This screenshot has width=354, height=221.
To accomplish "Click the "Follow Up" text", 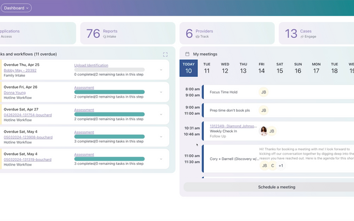I will [x=218, y=136].
